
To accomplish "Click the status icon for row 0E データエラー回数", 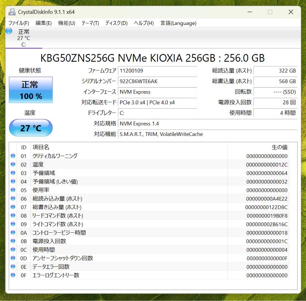I will point(13,266).
